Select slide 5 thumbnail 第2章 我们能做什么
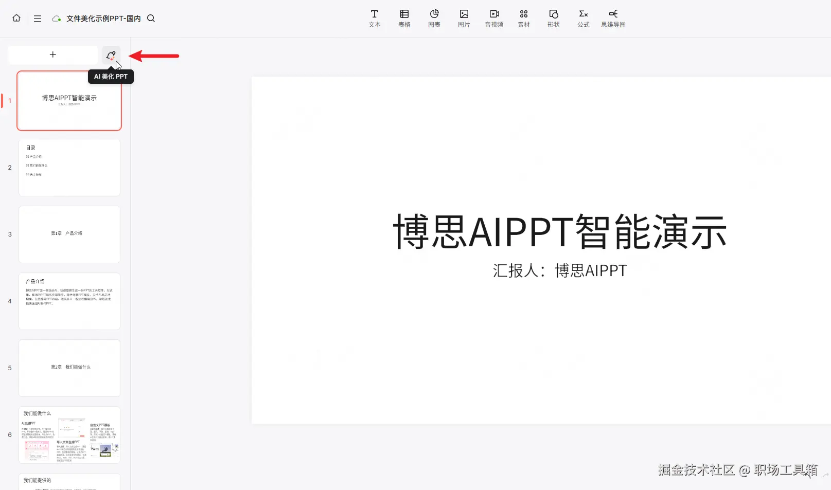Viewport: 831px width, 490px height. click(x=69, y=368)
